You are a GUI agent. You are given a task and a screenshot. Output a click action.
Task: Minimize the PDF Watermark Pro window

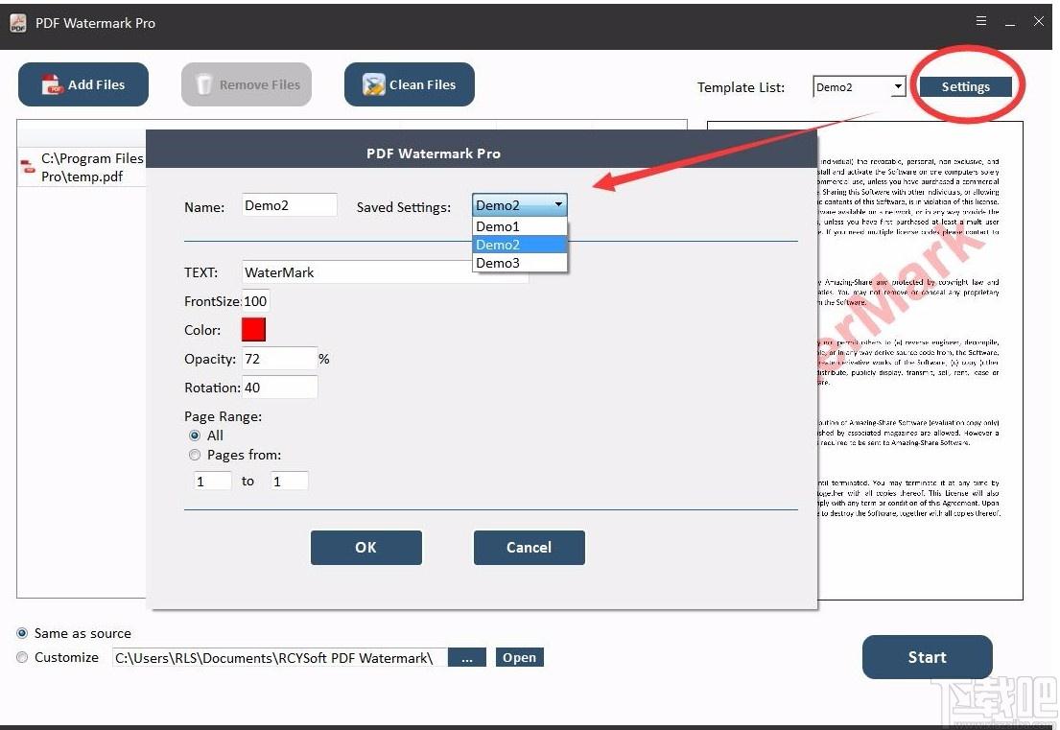click(1010, 22)
